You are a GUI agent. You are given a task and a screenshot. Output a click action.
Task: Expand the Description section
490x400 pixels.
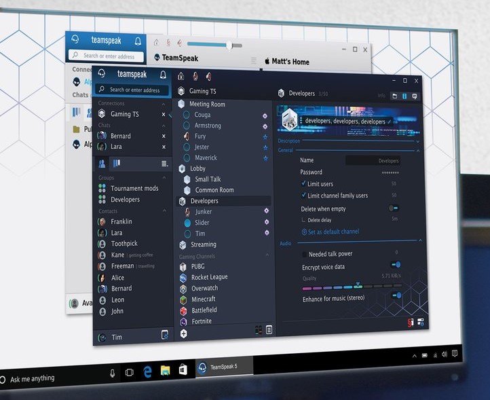[417, 141]
